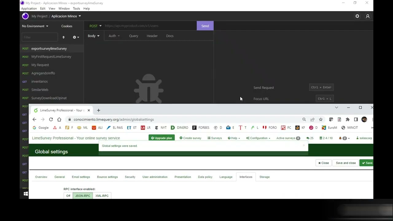Click the Send request button

tap(205, 26)
